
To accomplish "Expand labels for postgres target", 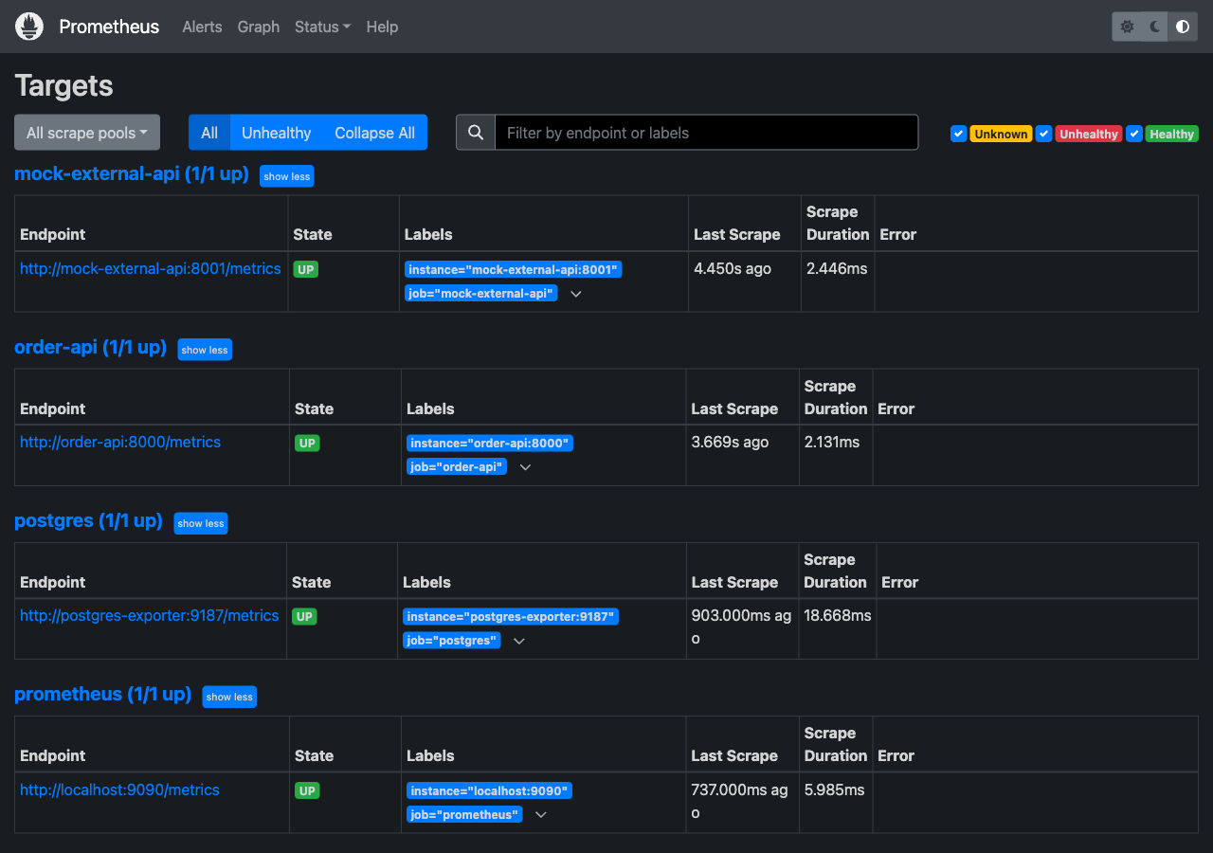I will point(519,641).
